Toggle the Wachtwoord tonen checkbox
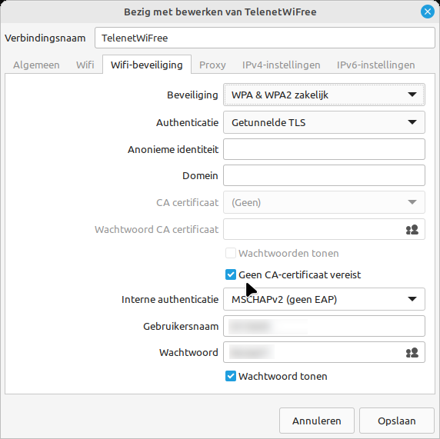 click(x=231, y=377)
